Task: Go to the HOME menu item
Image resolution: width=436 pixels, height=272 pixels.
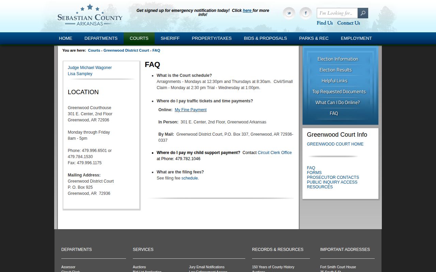Action: pos(65,38)
